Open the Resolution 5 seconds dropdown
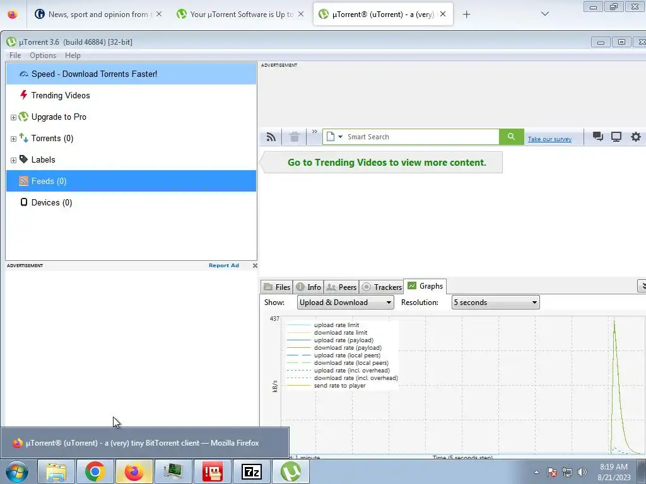 tap(496, 302)
